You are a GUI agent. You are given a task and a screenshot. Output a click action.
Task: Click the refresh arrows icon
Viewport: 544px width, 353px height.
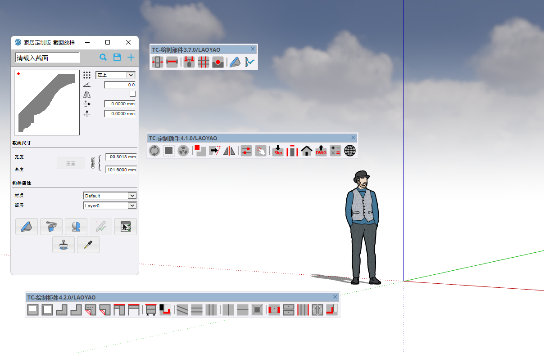pos(154,151)
